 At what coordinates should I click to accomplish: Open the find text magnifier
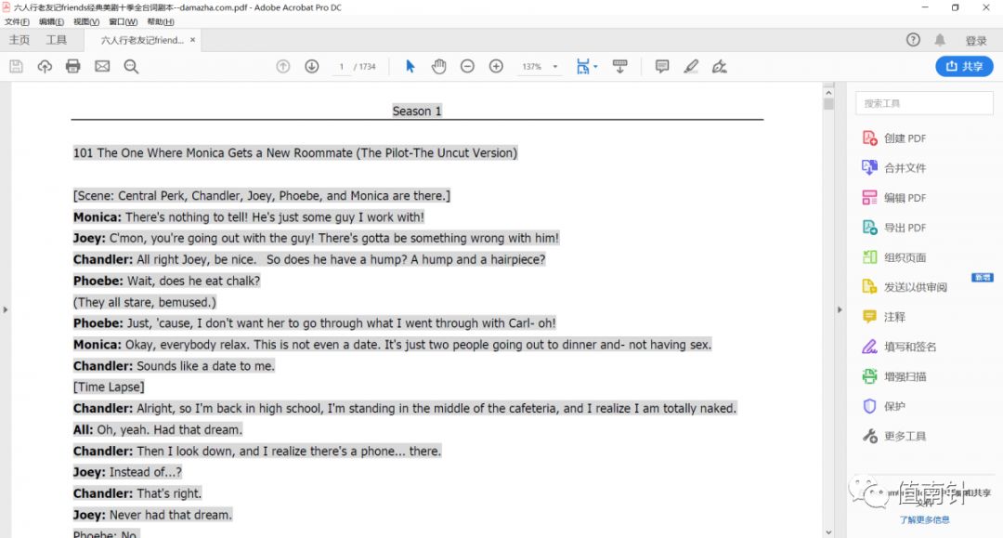click(x=131, y=67)
